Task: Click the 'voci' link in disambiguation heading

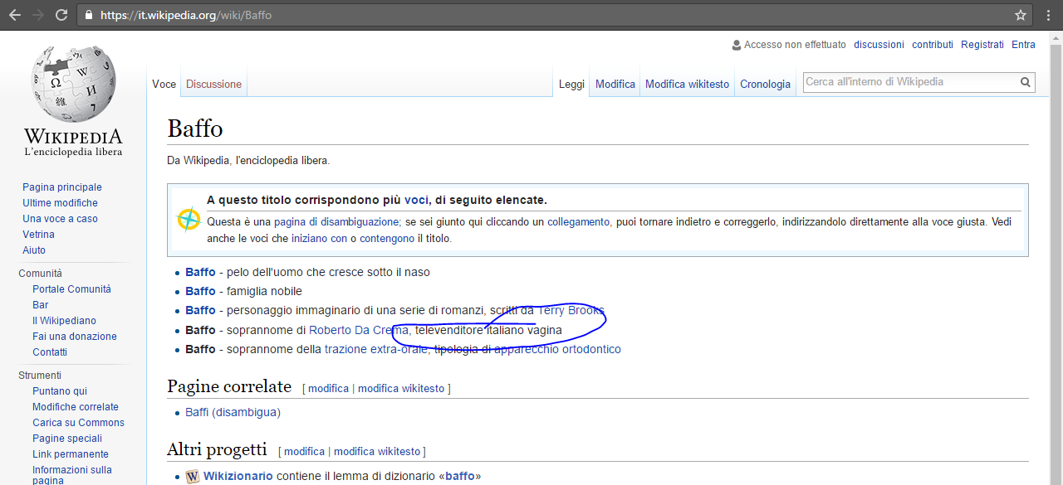Action: [x=416, y=201]
